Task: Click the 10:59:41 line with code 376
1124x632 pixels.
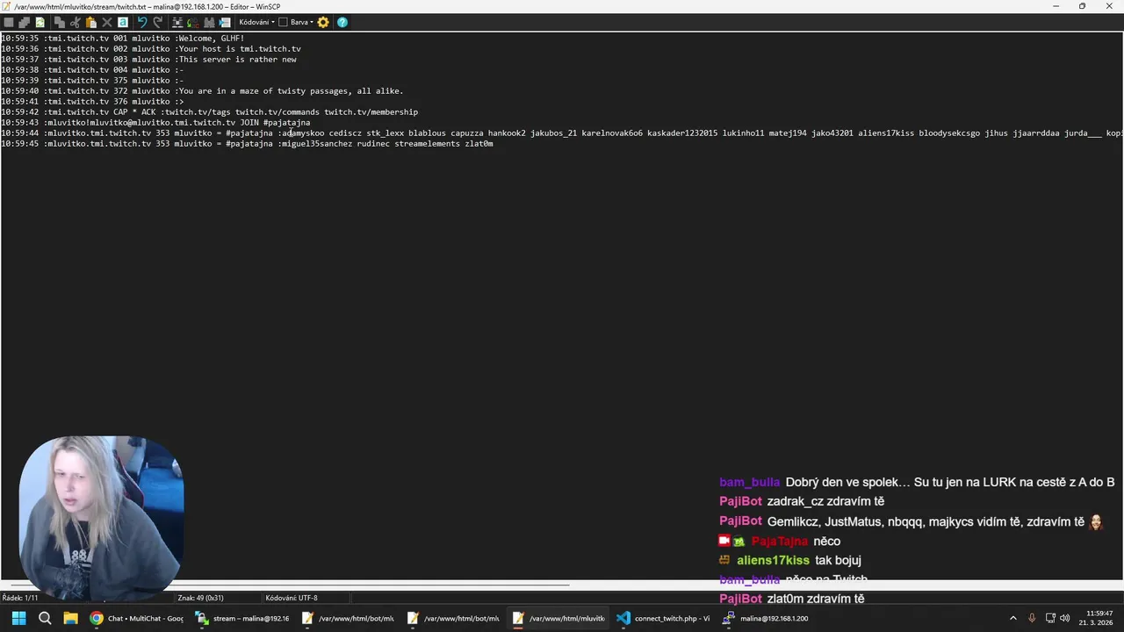Action: (x=92, y=102)
